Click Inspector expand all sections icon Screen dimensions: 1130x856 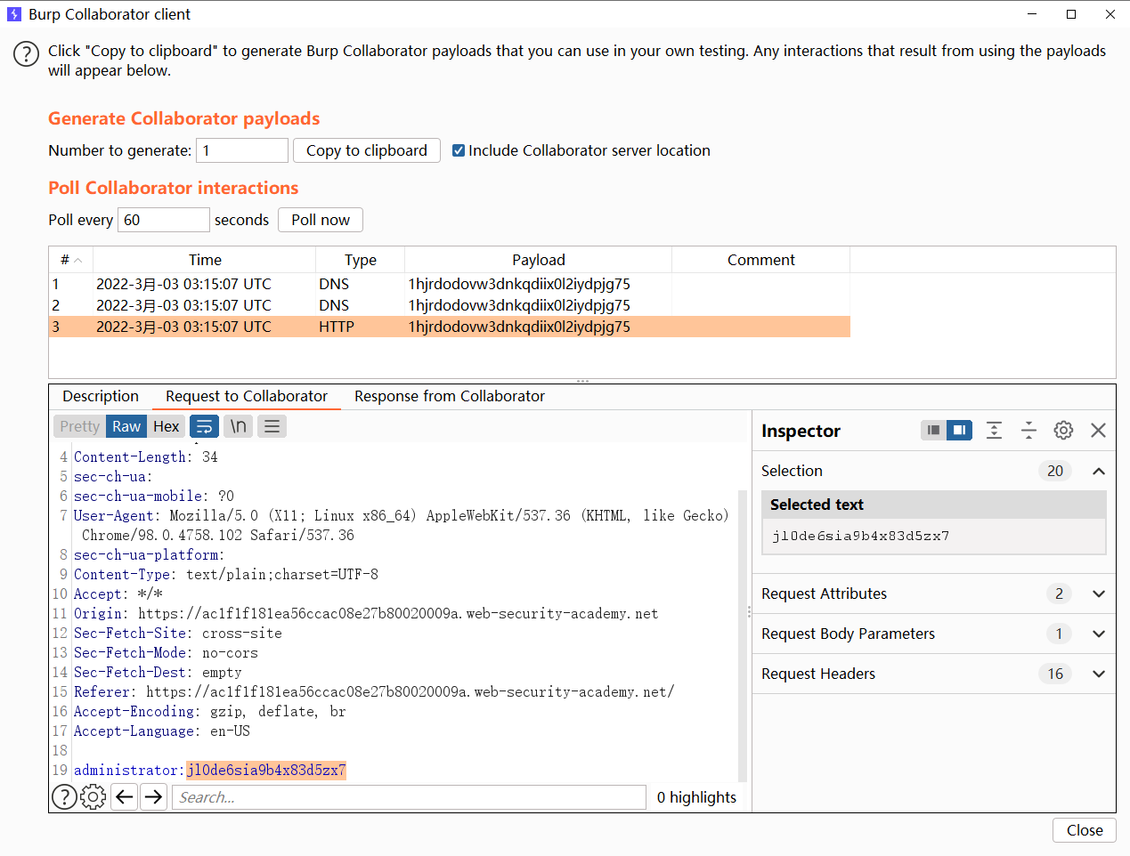[994, 430]
